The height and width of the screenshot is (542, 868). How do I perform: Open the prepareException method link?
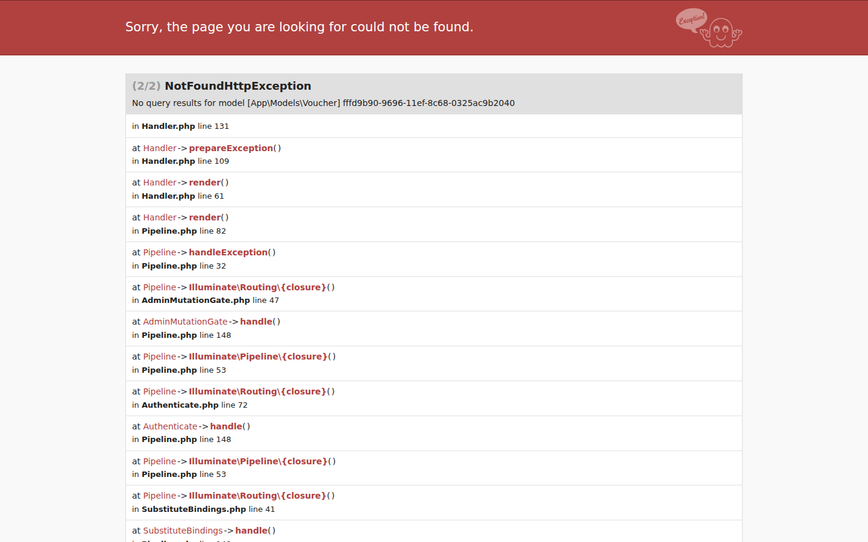point(231,148)
